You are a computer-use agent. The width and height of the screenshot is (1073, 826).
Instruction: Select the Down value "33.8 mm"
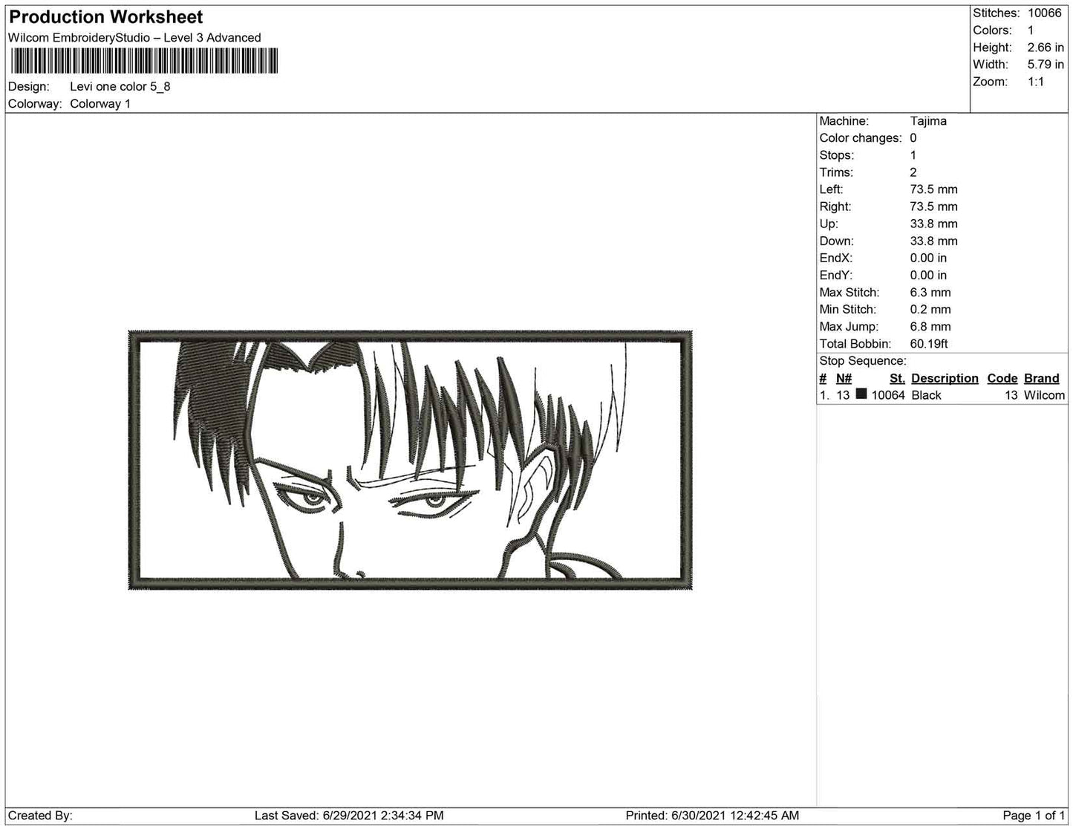[x=934, y=241]
